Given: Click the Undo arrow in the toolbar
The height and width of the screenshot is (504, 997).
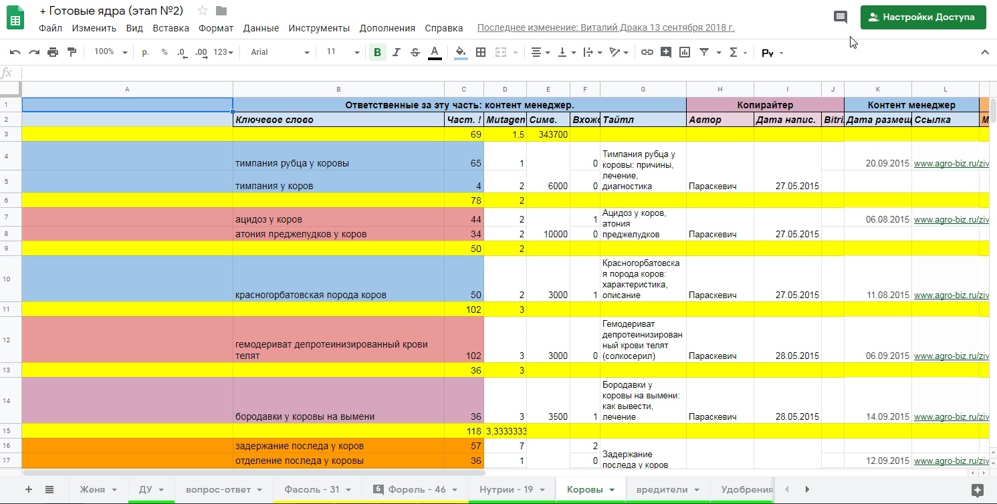Looking at the screenshot, I should coord(15,52).
